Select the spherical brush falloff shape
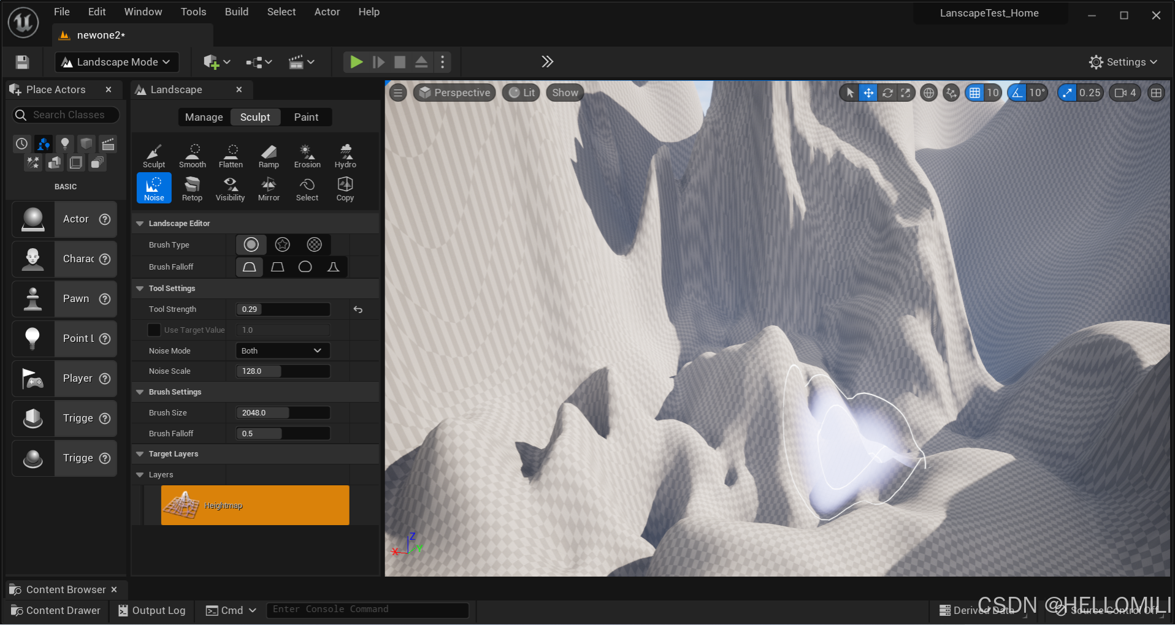Screen dimensions: 1175x625 [305, 267]
